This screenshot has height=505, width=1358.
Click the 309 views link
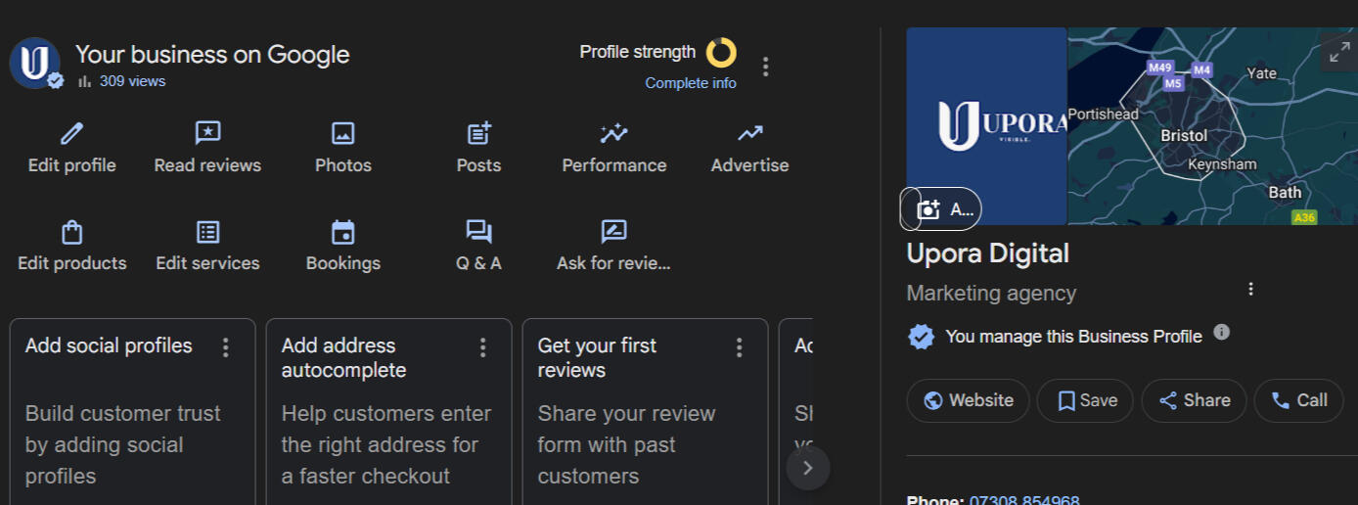pos(132,81)
